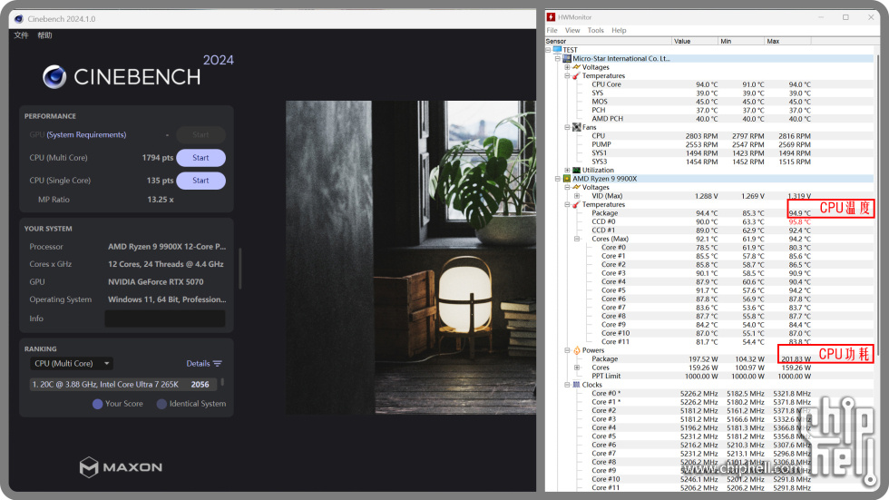Viewport: 889px width, 500px height.
Task: Open the 文件 menu in Cinebench
Action: [x=21, y=35]
